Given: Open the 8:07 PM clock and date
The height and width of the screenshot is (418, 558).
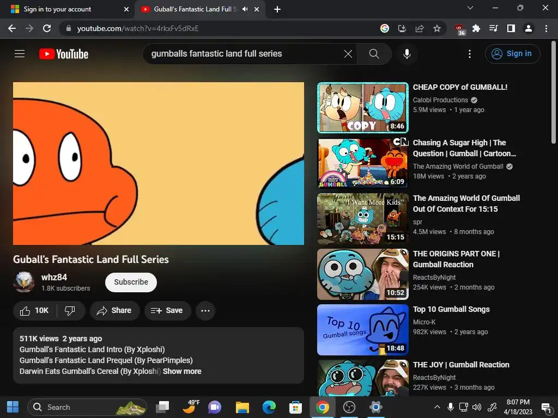Looking at the screenshot, I should tap(518, 407).
